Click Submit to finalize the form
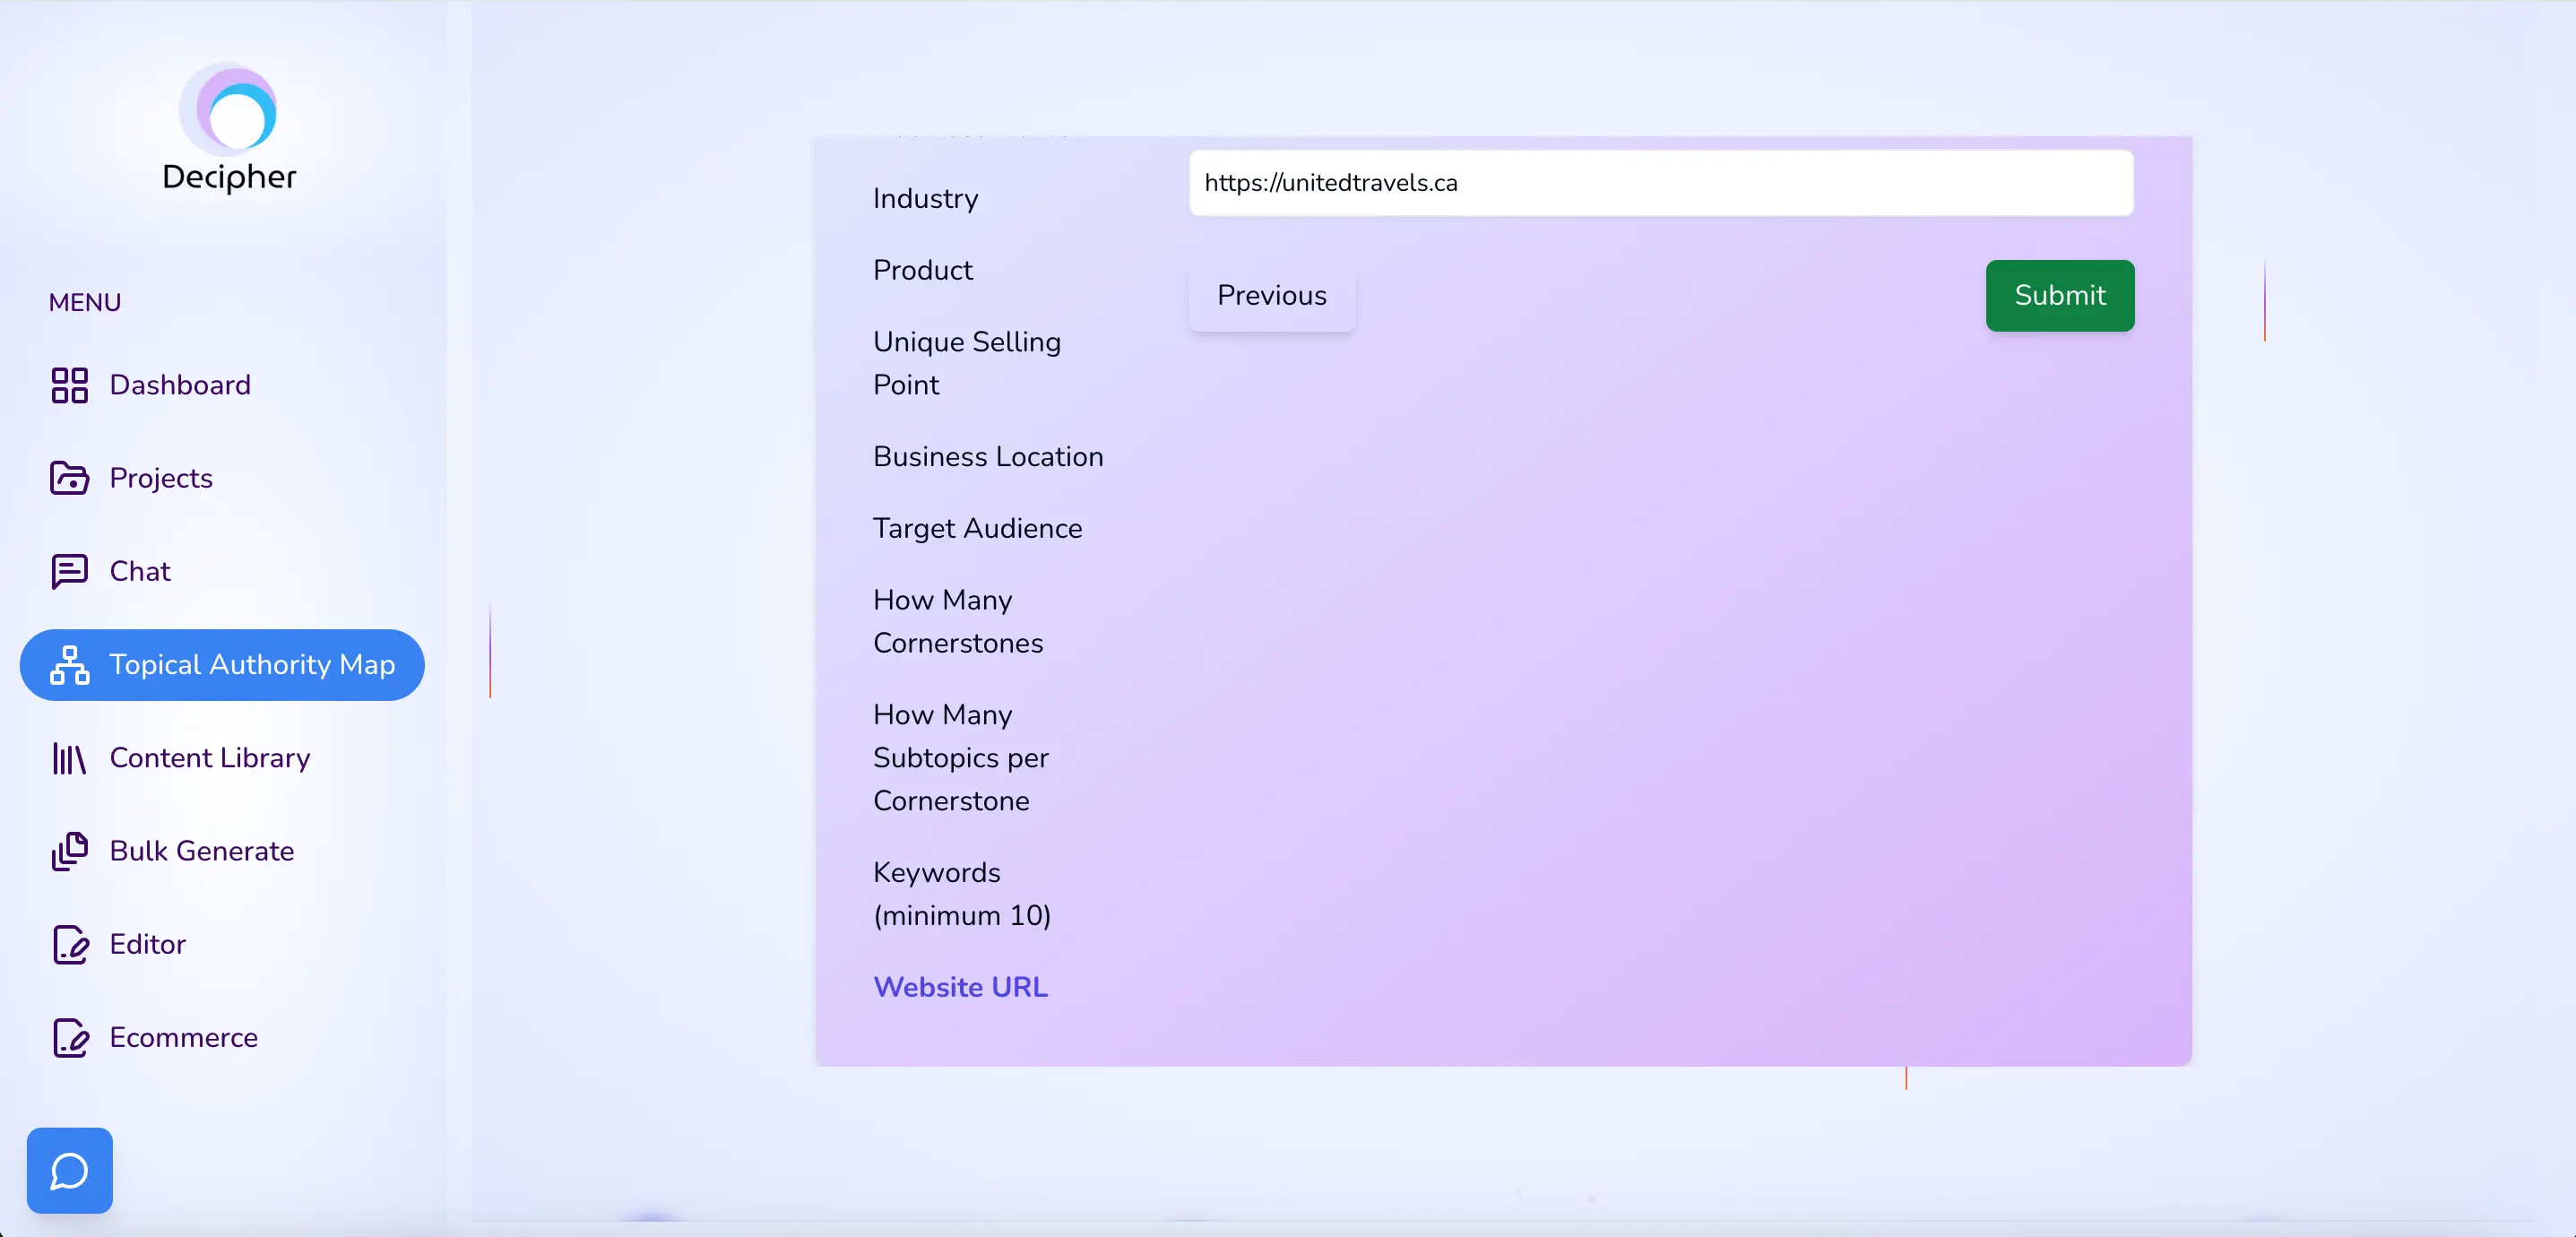 click(2060, 296)
